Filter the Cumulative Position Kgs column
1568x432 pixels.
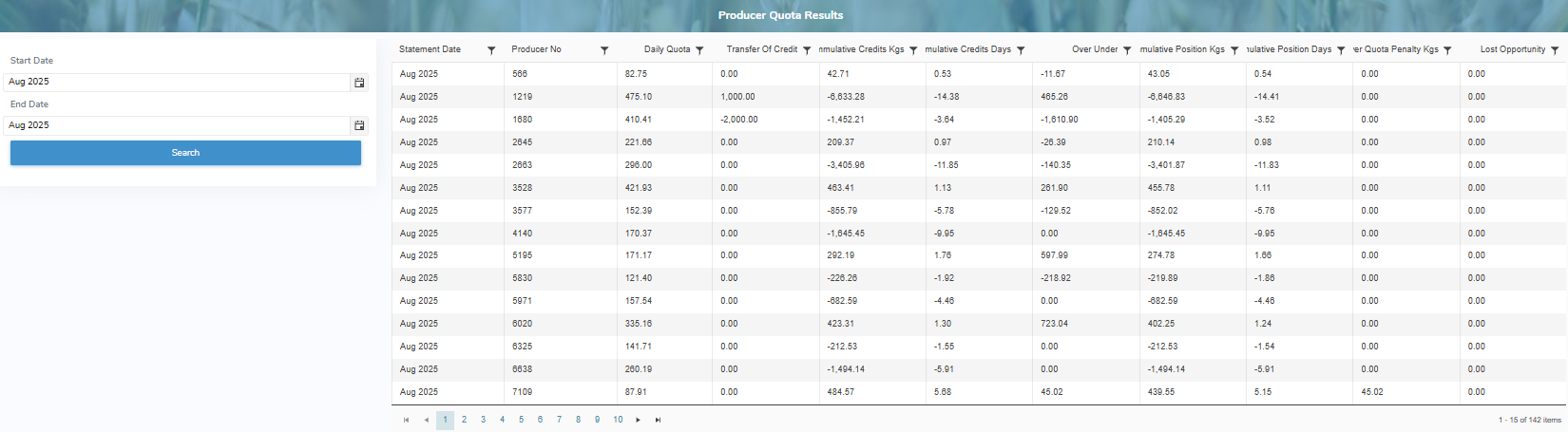coord(1234,50)
